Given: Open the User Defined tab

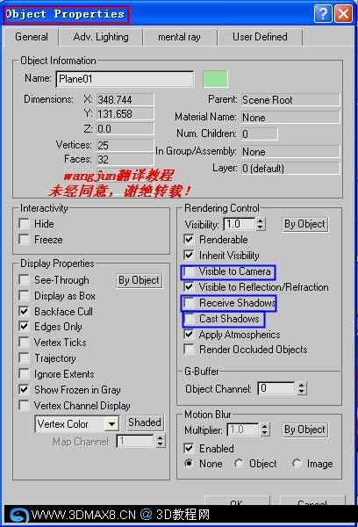Looking at the screenshot, I should (260, 37).
